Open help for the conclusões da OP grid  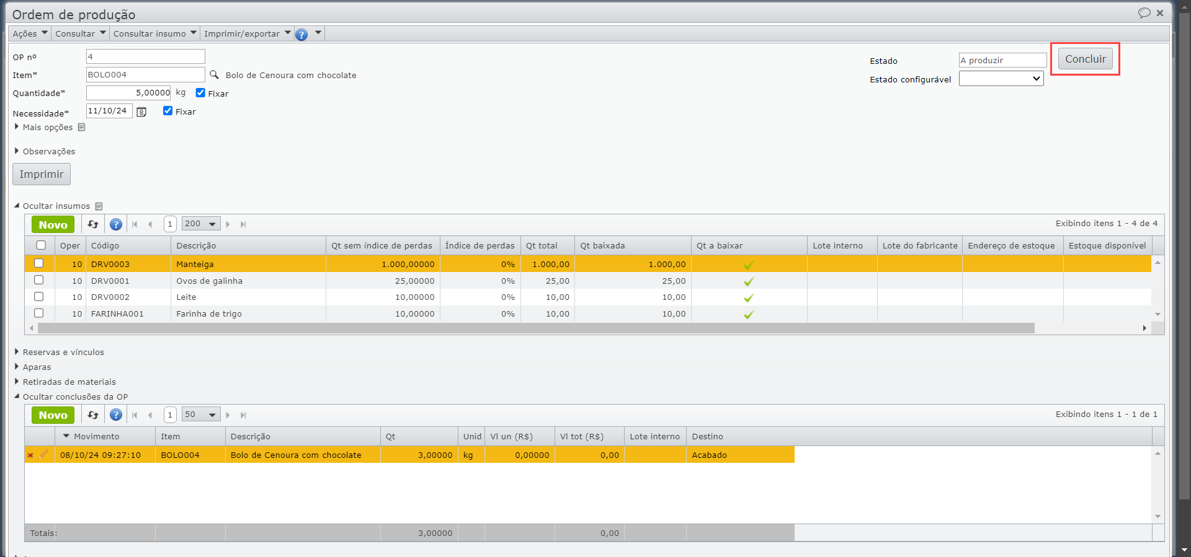coord(116,415)
